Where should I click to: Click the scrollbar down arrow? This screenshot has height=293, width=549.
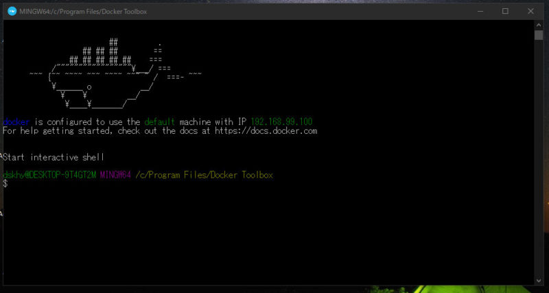[x=539, y=281]
